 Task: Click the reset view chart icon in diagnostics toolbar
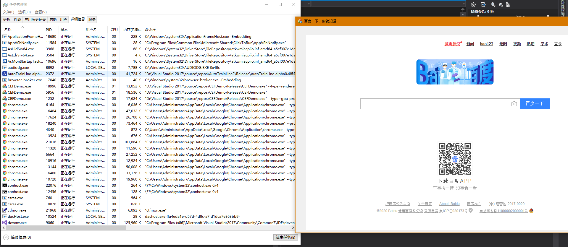pos(508,5)
